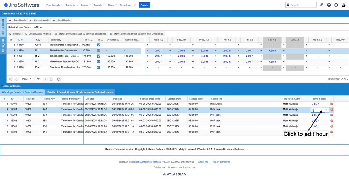Click the feedback megaphone icon
The width and height of the screenshot is (349, 196).
pyautogui.click(x=321, y=5)
